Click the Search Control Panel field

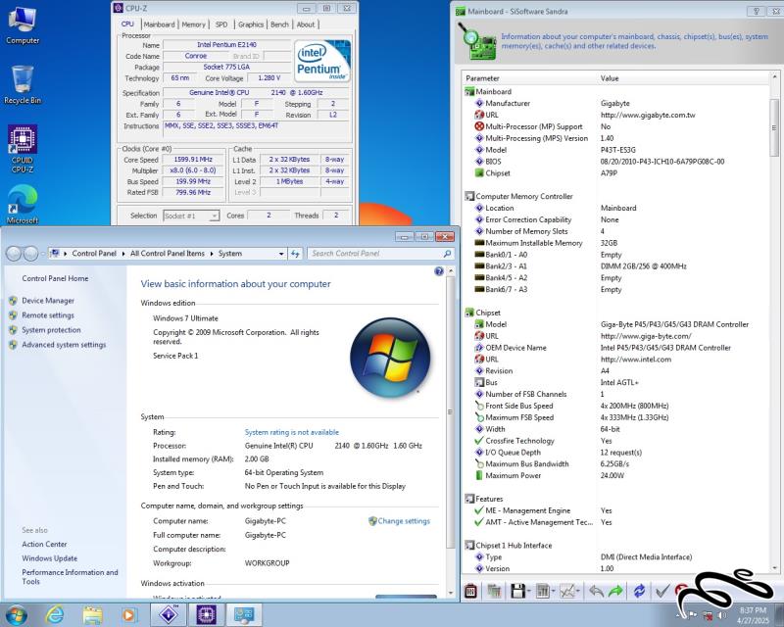point(380,254)
